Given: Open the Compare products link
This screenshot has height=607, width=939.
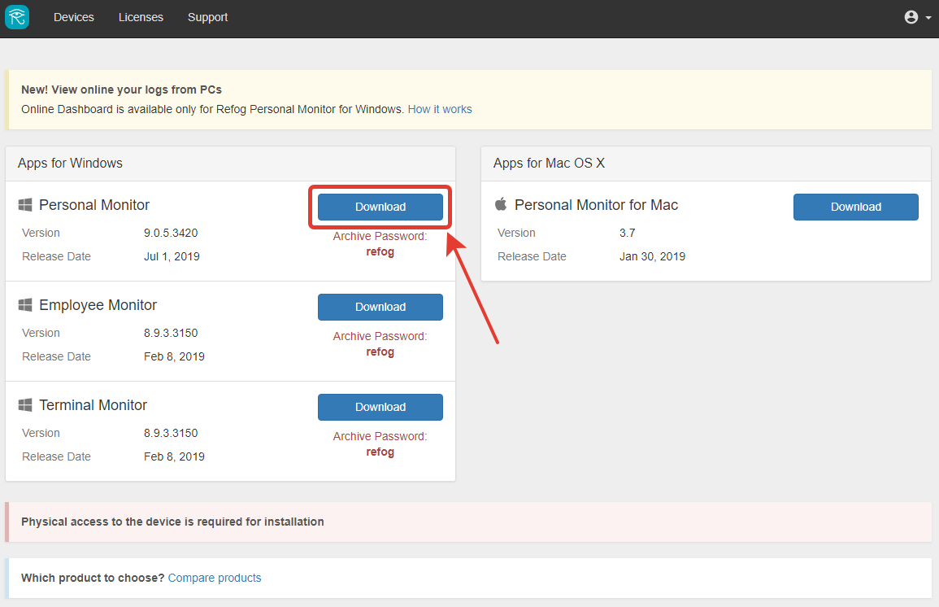Looking at the screenshot, I should pos(215,578).
